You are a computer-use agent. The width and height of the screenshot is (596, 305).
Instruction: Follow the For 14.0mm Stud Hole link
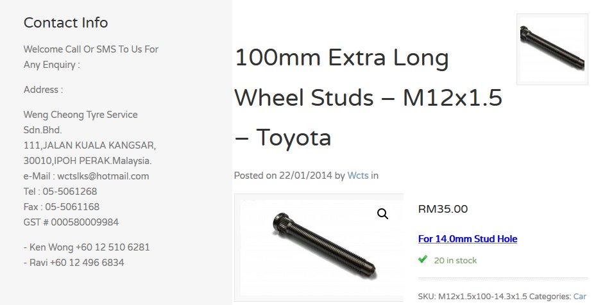pyautogui.click(x=468, y=239)
